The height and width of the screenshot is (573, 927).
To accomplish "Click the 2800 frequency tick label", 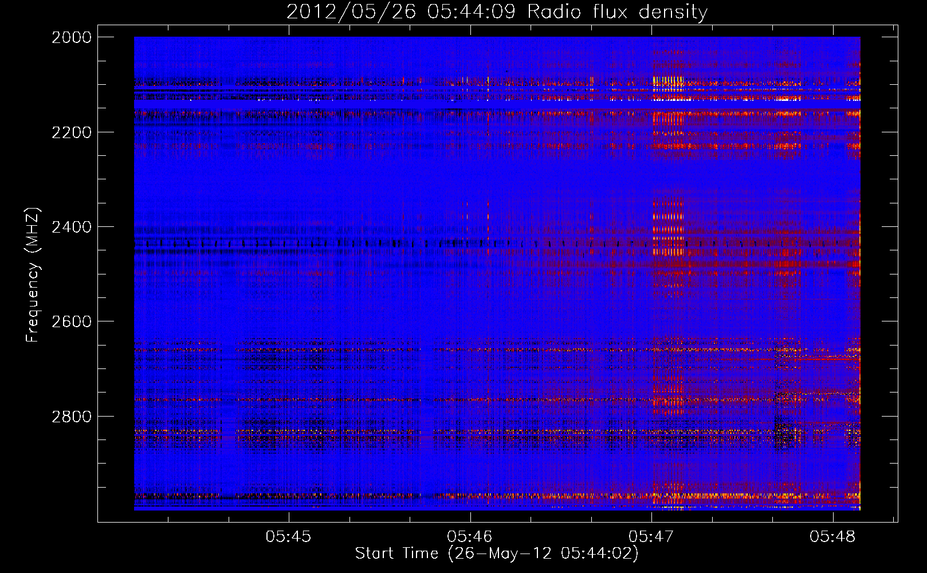I will point(72,417).
